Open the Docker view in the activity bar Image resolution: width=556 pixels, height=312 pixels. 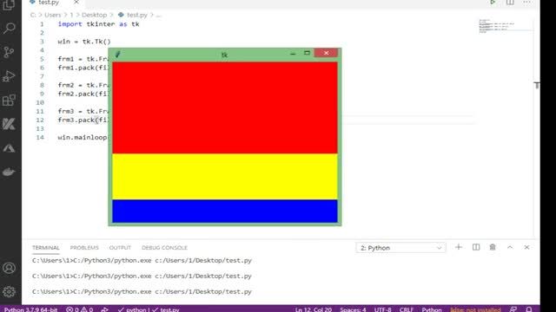tap(9, 172)
